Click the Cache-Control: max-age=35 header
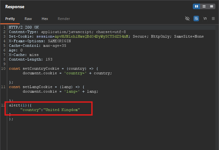 [37, 46]
